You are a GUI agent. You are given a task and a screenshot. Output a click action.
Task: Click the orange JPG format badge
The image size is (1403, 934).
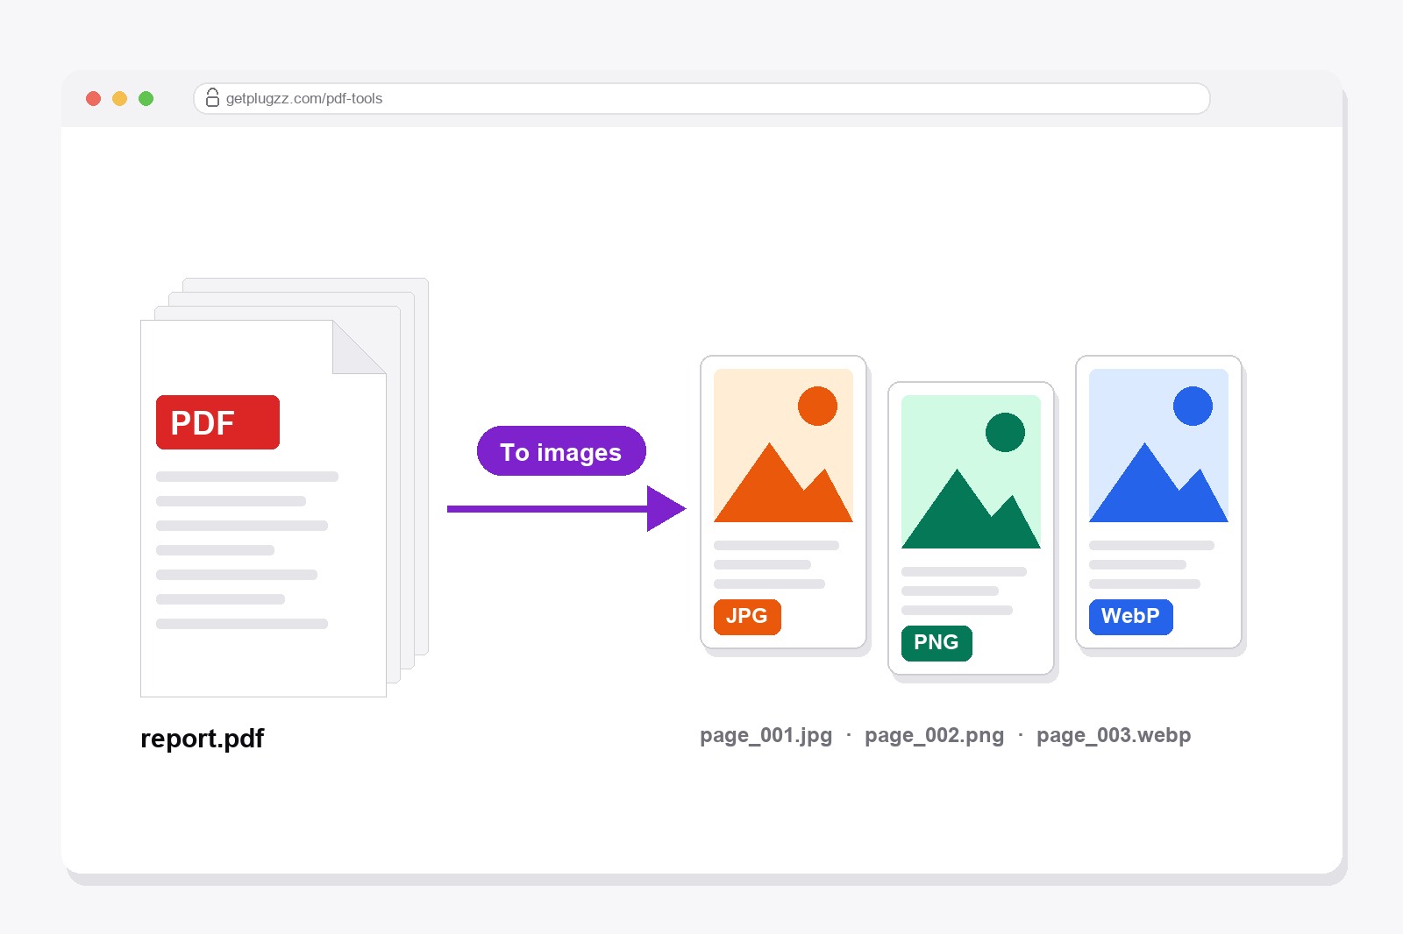click(x=747, y=617)
